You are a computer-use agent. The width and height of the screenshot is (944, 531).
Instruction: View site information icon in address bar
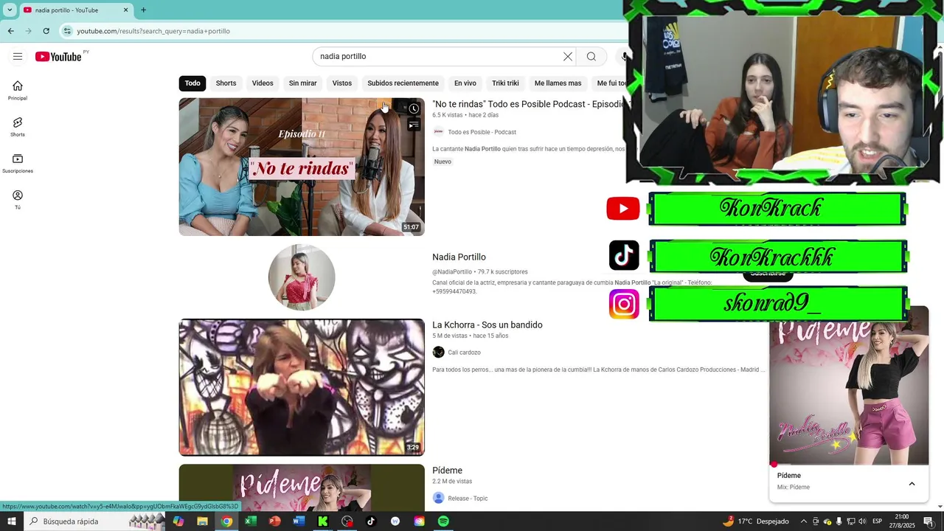[x=67, y=31]
